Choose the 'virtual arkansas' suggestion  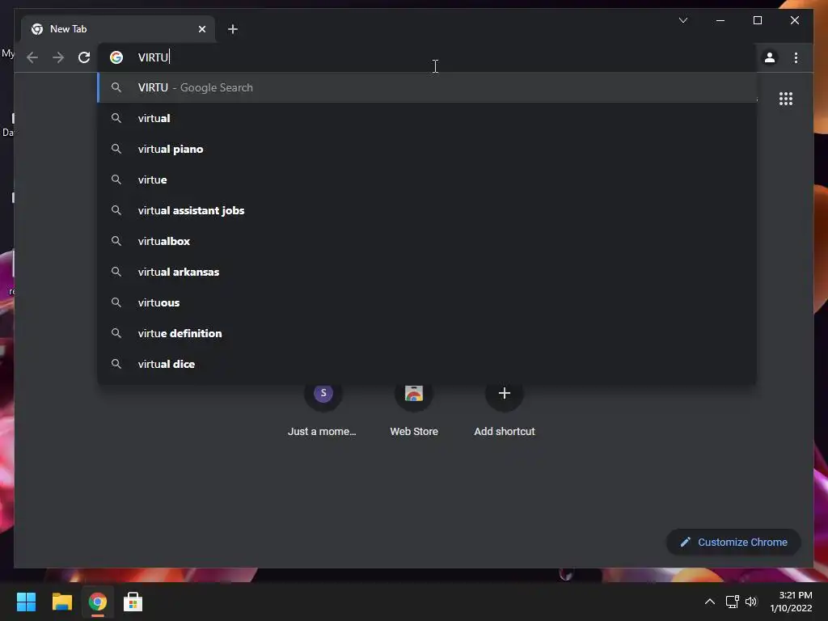427,272
